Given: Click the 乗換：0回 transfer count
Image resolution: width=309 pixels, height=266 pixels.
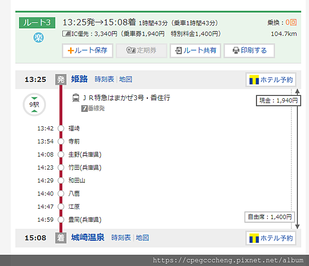Looking at the screenshot, I should tap(282, 23).
